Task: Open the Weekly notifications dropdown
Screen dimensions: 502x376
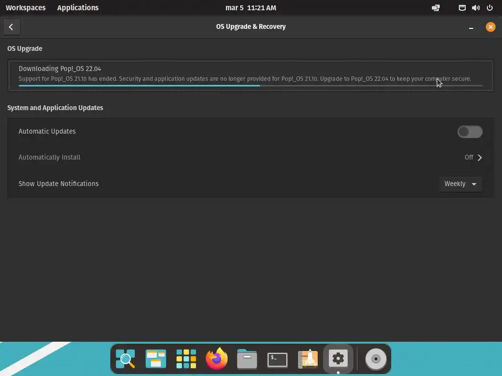Action: [460, 184]
